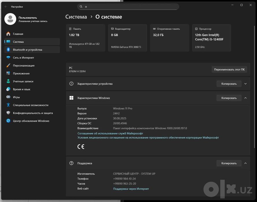Open Приложения settings page
257x202 pixels.
[x=32, y=73]
